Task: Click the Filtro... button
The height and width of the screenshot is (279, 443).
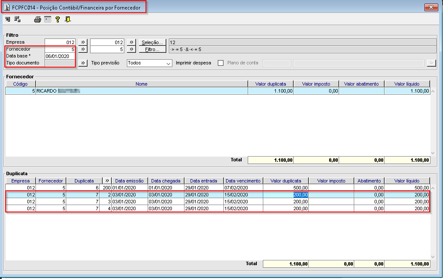Action: pyautogui.click(x=152, y=49)
